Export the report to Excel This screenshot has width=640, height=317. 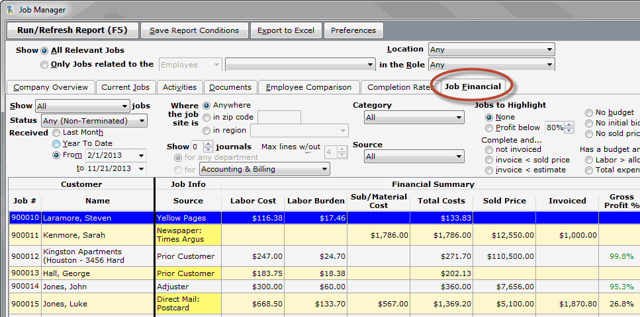[286, 30]
